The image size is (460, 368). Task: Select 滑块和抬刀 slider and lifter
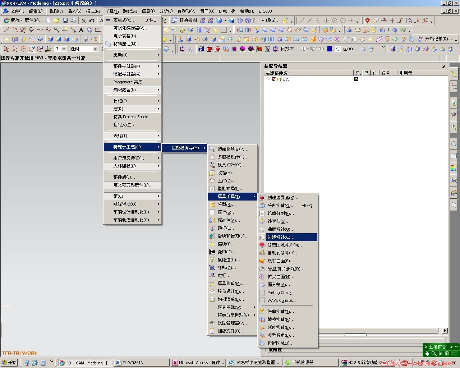click(x=233, y=236)
